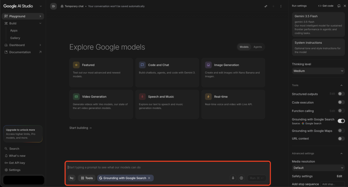The image size is (348, 187).
Task: Turn off Grounding with Google Search switch
Action: (x=341, y=121)
